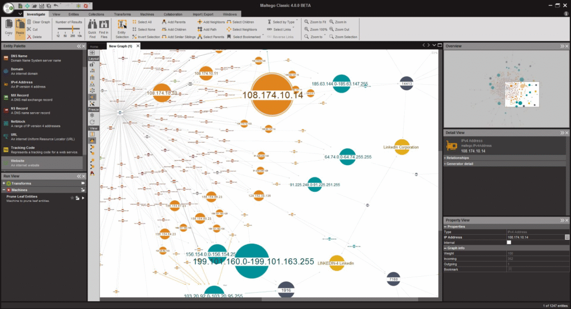The height and width of the screenshot is (309, 571).
Task: Open Find in Files tool
Action: tap(104, 28)
